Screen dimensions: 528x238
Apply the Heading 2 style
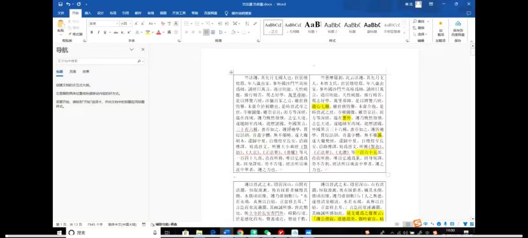click(x=333, y=27)
